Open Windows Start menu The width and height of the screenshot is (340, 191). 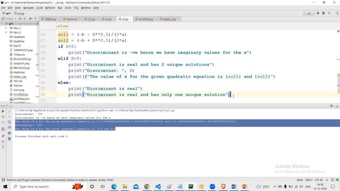5,186
